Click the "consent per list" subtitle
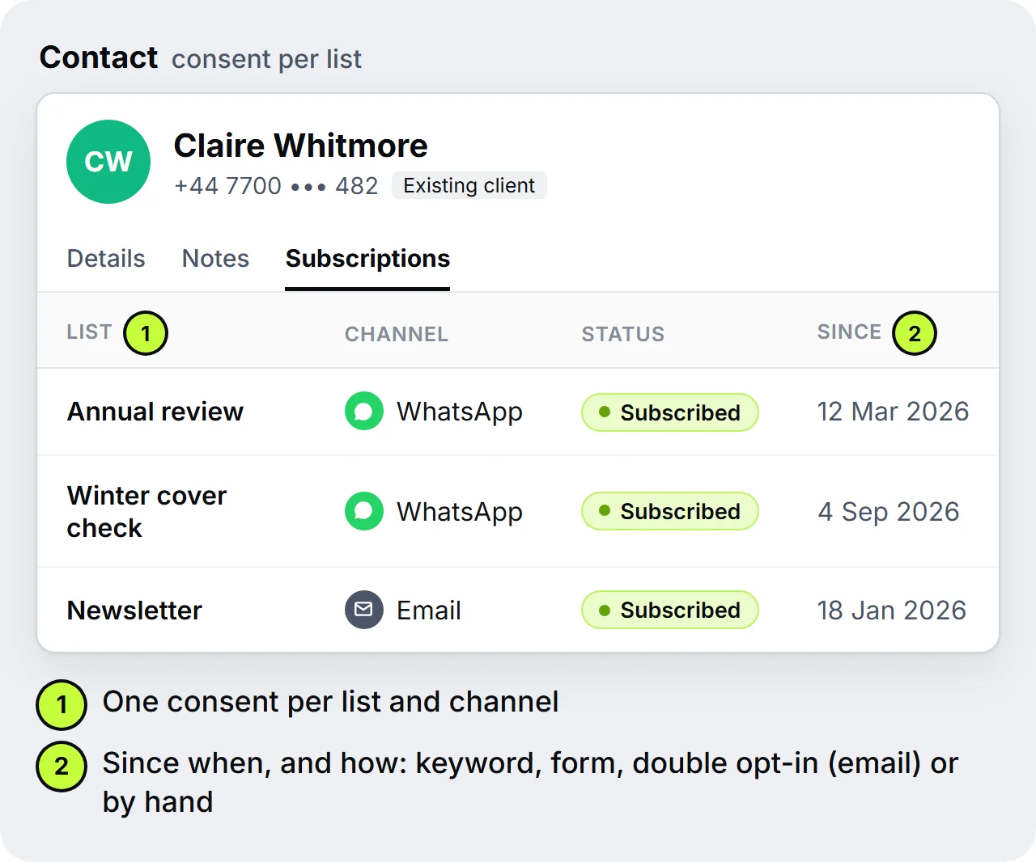Viewport: 1036px width, 862px height. coord(266,59)
